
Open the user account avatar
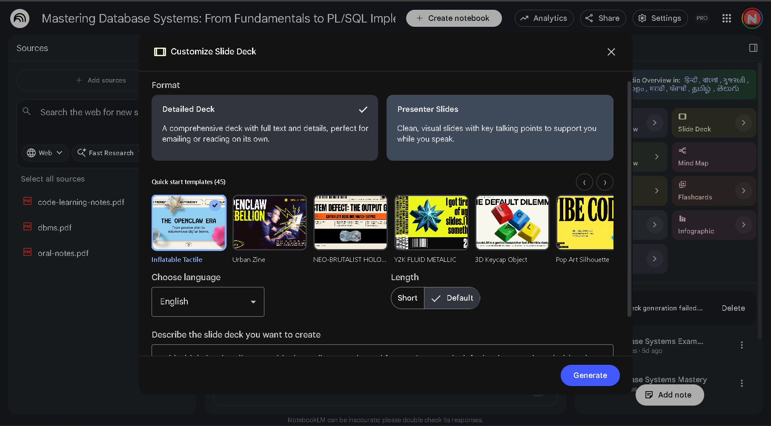(752, 18)
